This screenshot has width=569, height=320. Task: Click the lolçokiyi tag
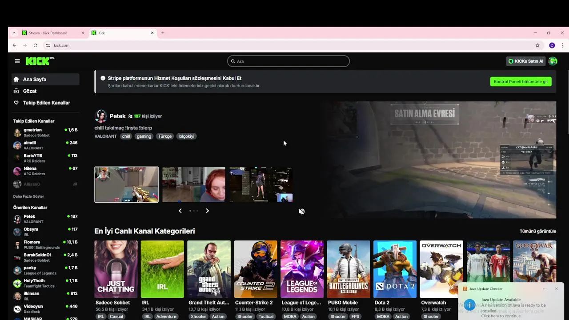click(186, 136)
